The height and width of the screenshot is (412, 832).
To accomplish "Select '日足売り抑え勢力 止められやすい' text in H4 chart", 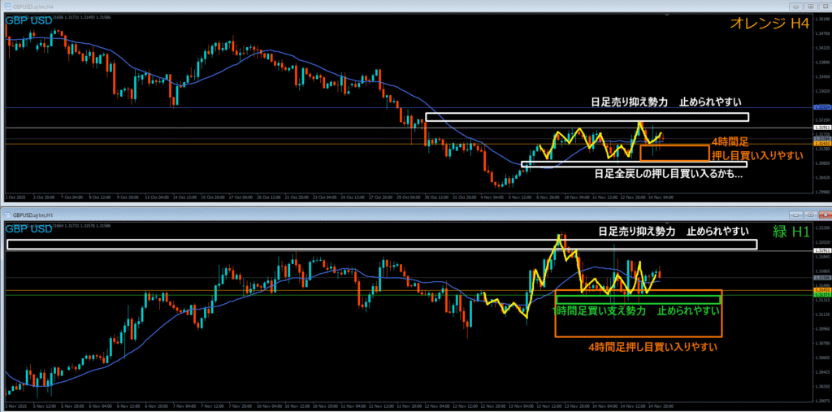I will point(666,102).
